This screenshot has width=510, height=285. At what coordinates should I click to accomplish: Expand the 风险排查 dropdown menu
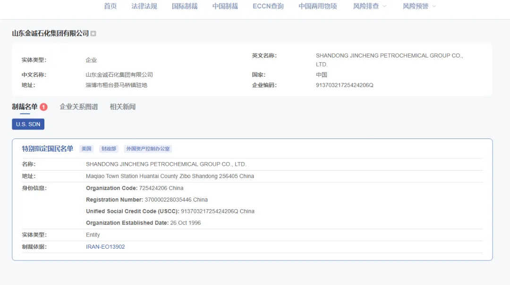370,6
